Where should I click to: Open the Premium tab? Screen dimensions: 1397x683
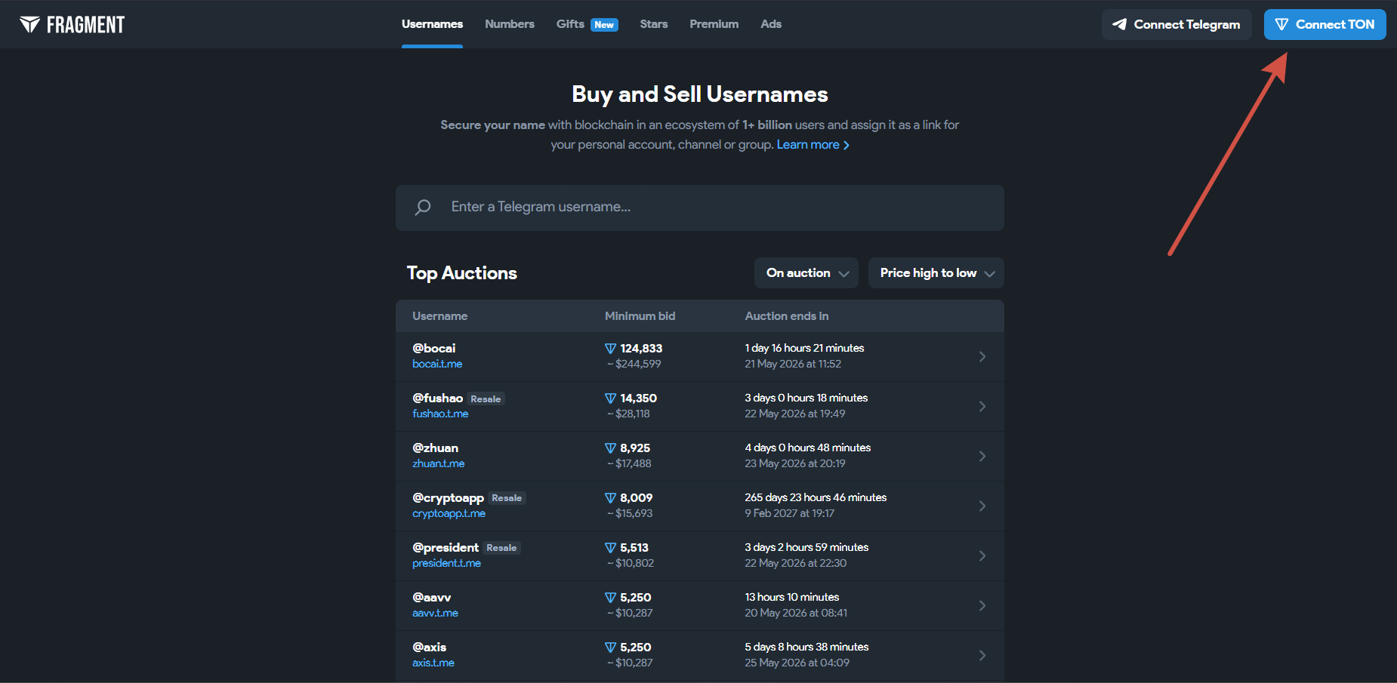click(714, 24)
